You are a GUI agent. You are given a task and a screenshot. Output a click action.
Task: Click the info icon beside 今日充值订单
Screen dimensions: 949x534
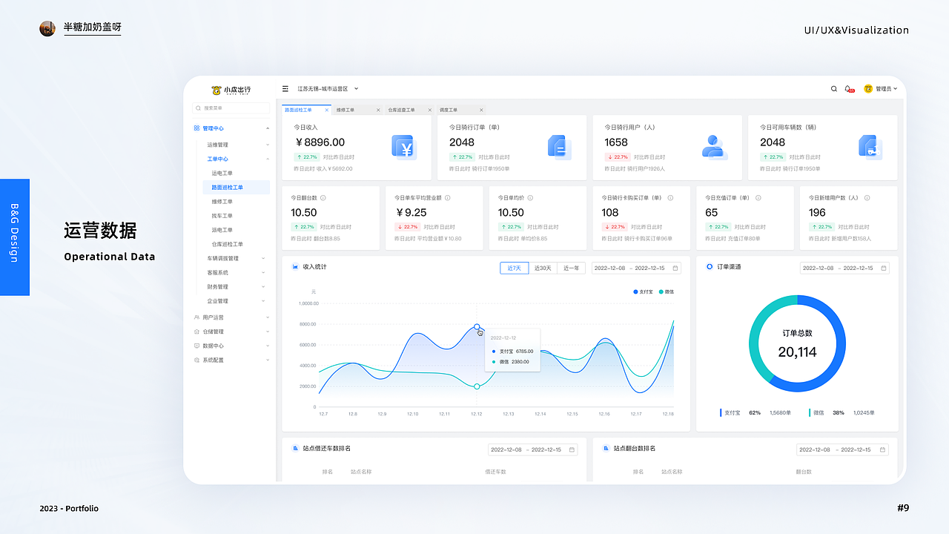click(758, 198)
